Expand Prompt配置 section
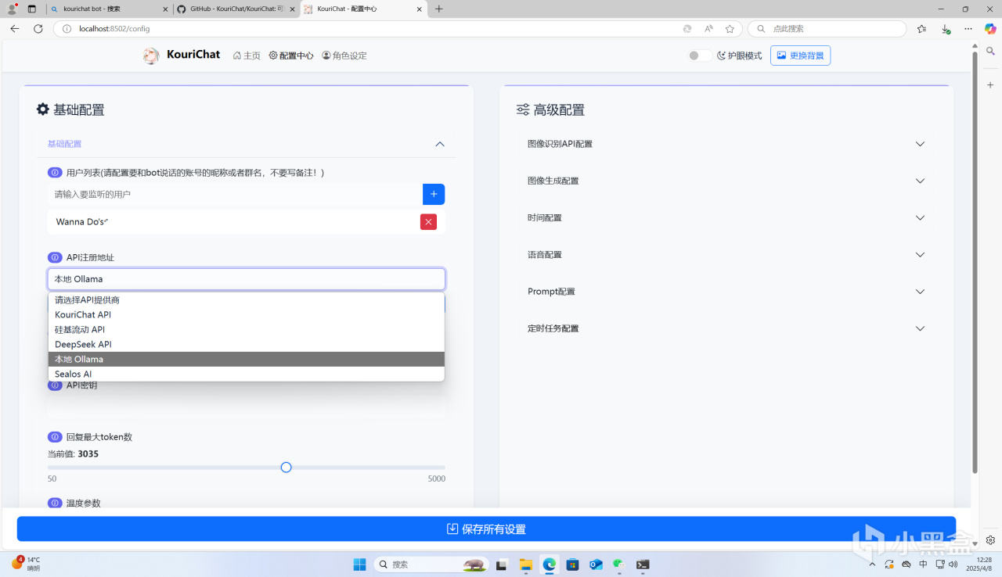1002x577 pixels. pyautogui.click(x=726, y=292)
